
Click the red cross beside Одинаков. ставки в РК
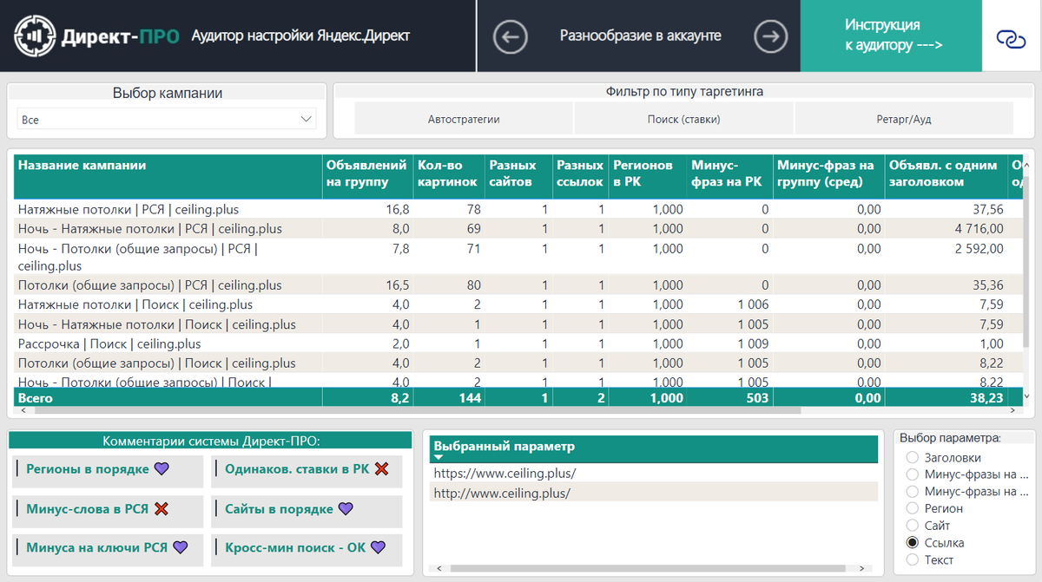coord(381,468)
